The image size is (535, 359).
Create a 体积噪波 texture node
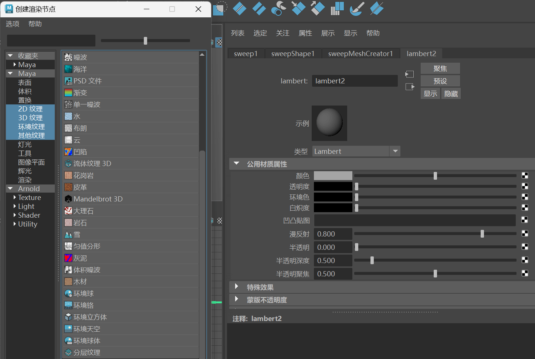[x=130, y=270]
